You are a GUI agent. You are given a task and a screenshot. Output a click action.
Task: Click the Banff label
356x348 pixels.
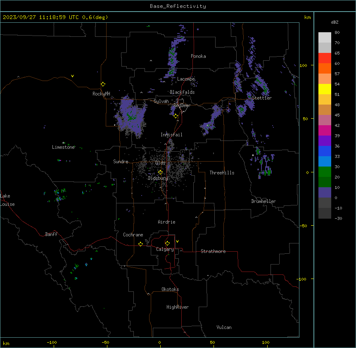click(51, 234)
